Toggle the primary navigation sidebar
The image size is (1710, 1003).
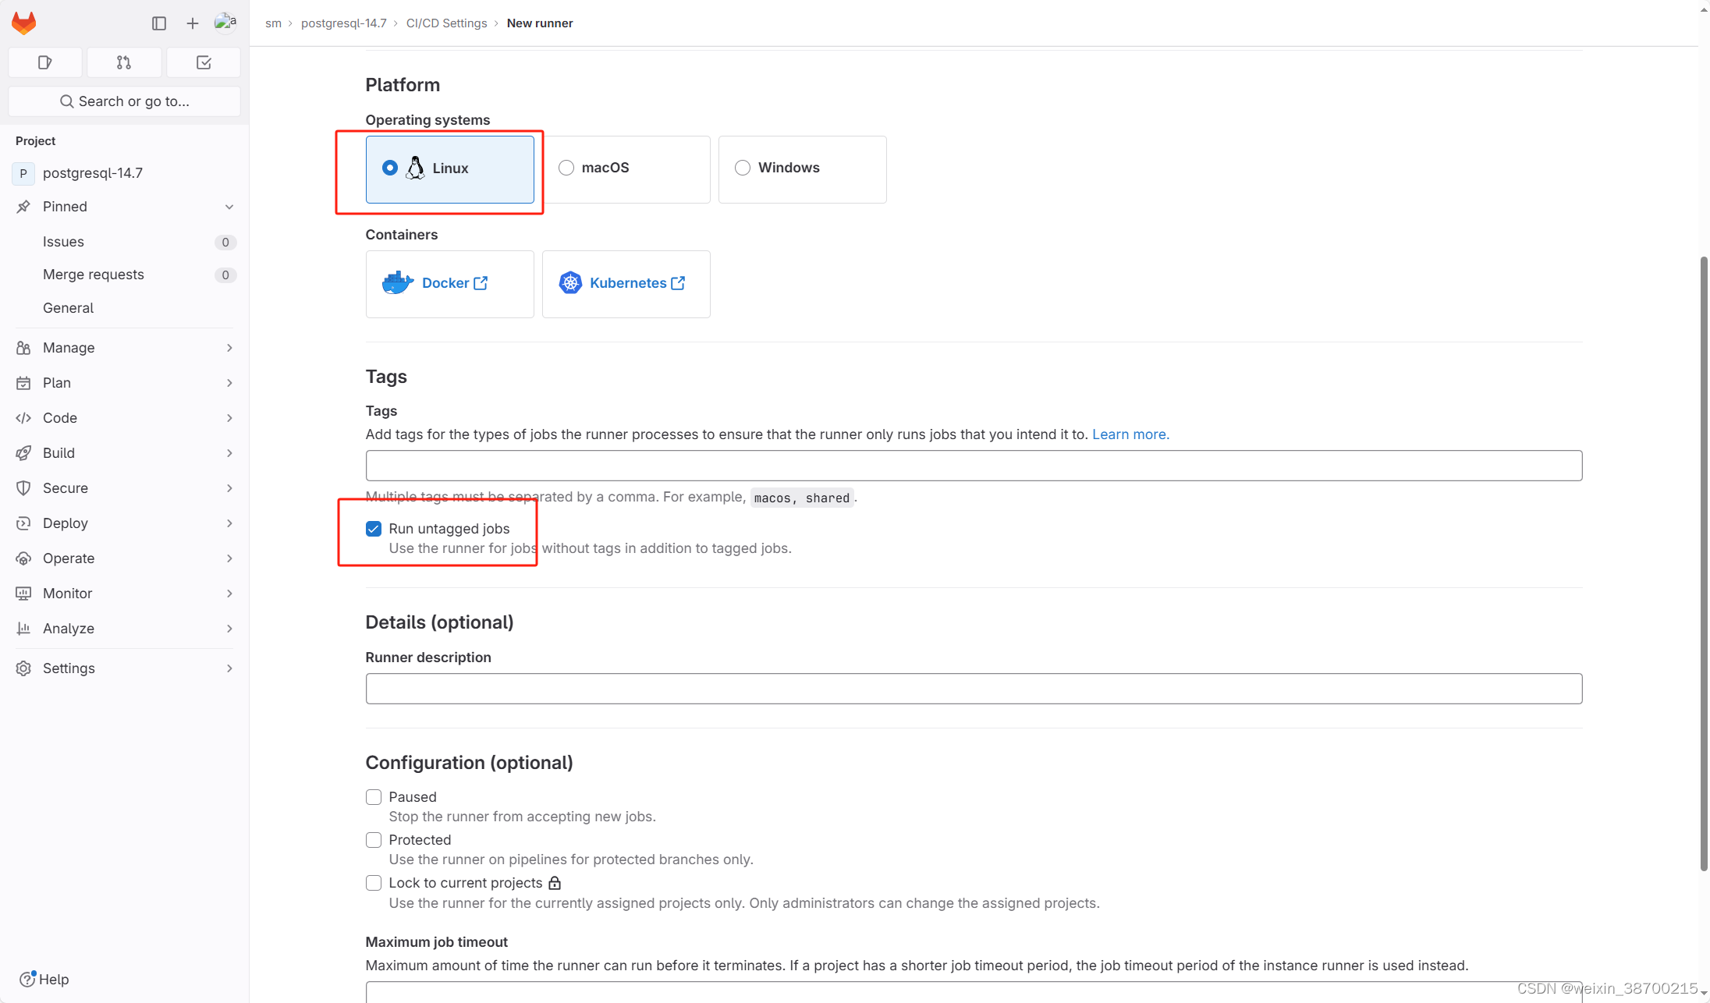click(x=159, y=23)
